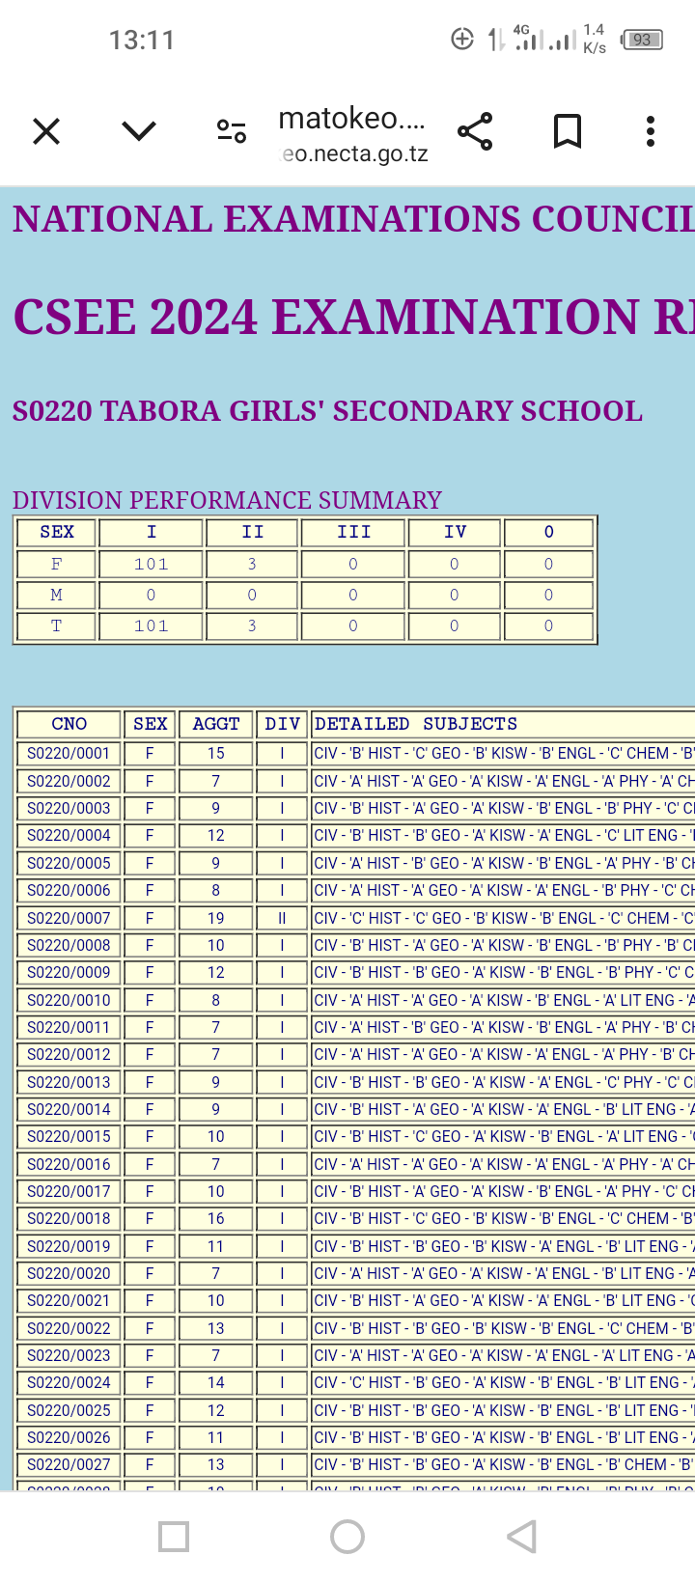
Task: Click detailed subjects for candidate S0220/0017
Action: coord(504,1191)
